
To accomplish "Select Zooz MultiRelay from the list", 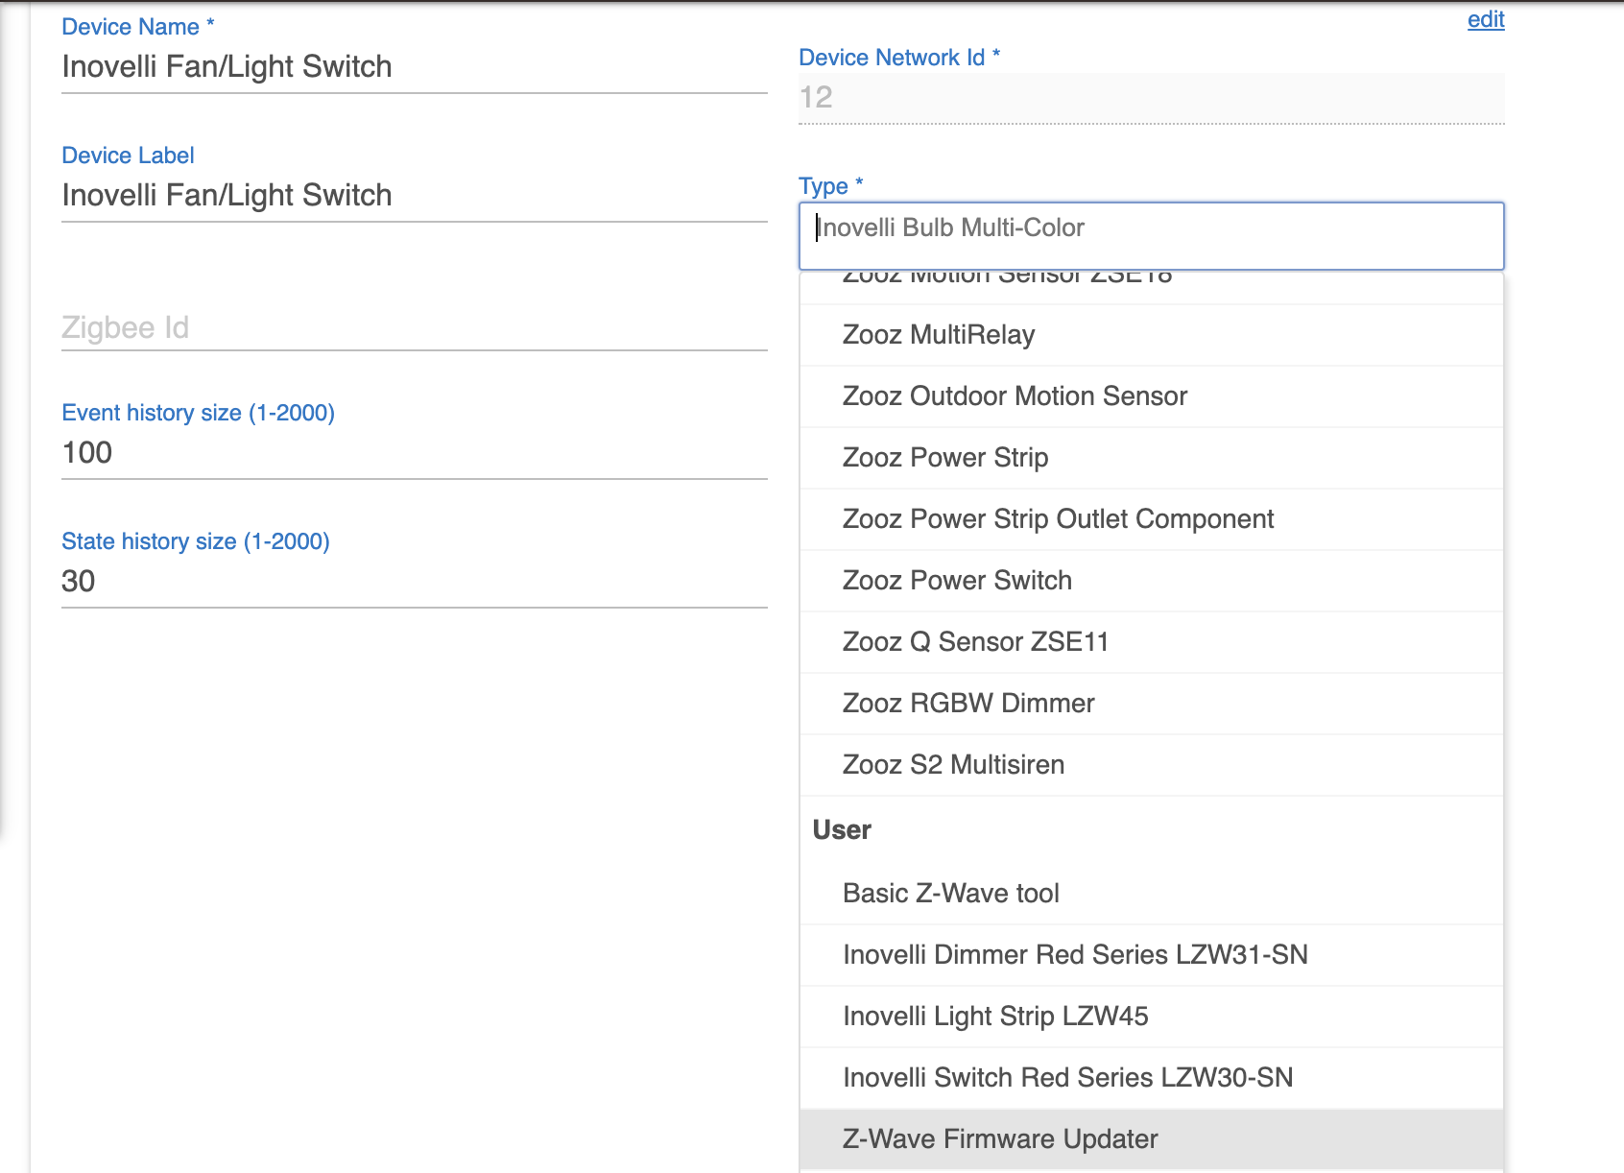I will [x=939, y=335].
